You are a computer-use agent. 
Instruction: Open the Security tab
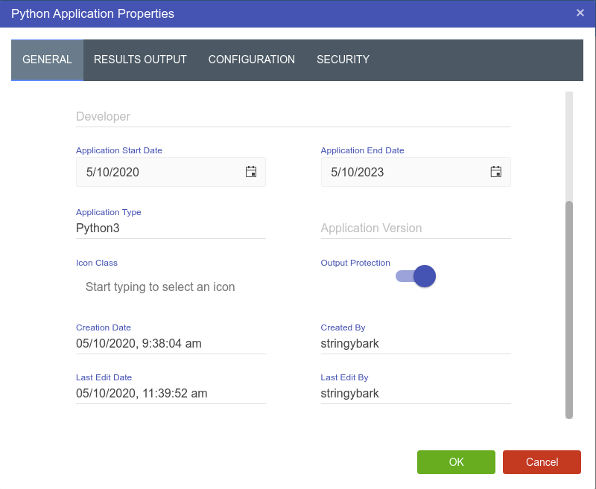pos(343,60)
